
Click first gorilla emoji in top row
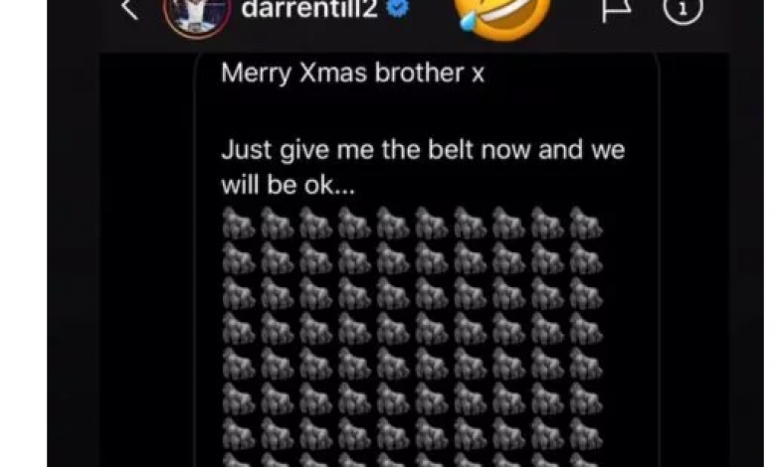pyautogui.click(x=239, y=224)
